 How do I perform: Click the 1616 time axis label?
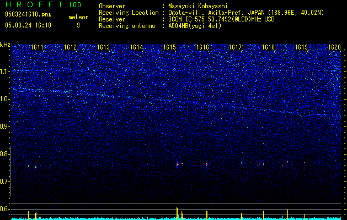pos(202,47)
